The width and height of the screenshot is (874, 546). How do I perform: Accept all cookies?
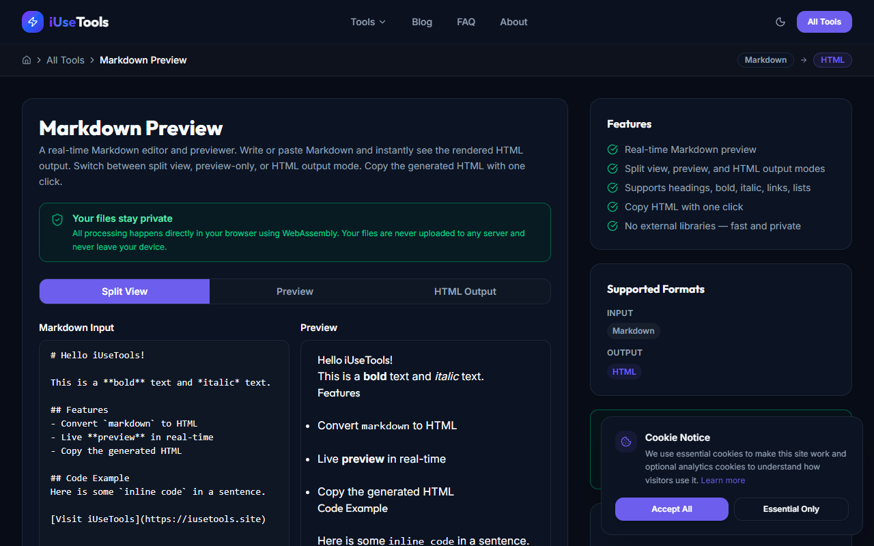tap(671, 508)
